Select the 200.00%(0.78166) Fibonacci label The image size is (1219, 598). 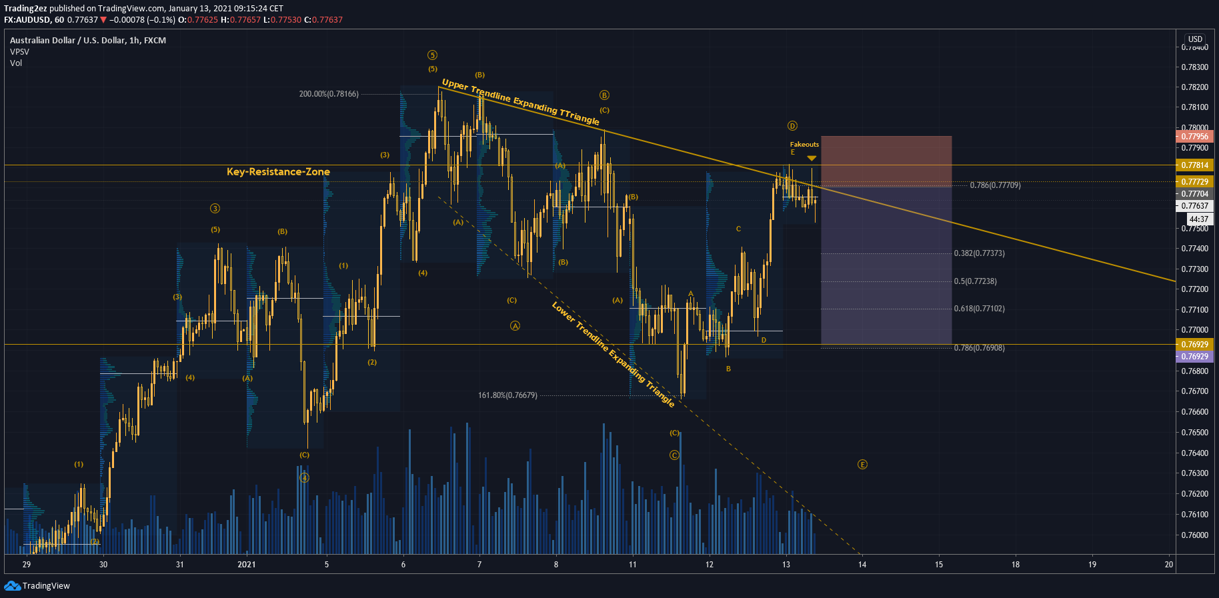(x=329, y=94)
